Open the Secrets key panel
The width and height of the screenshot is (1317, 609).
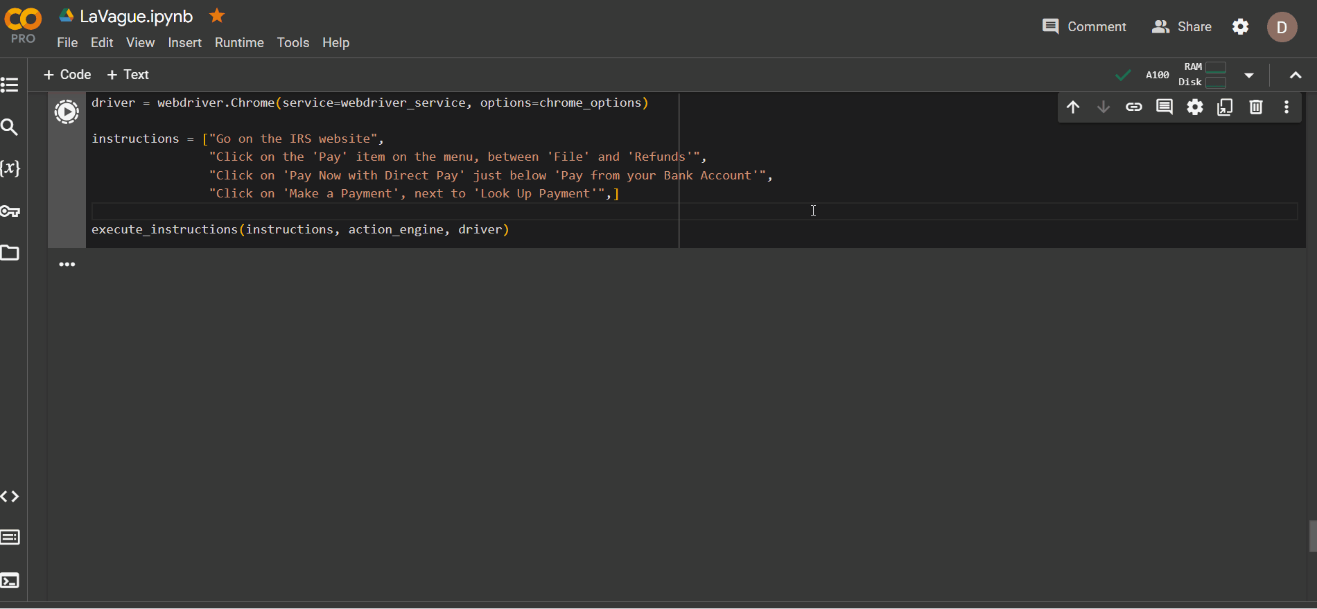(x=10, y=211)
